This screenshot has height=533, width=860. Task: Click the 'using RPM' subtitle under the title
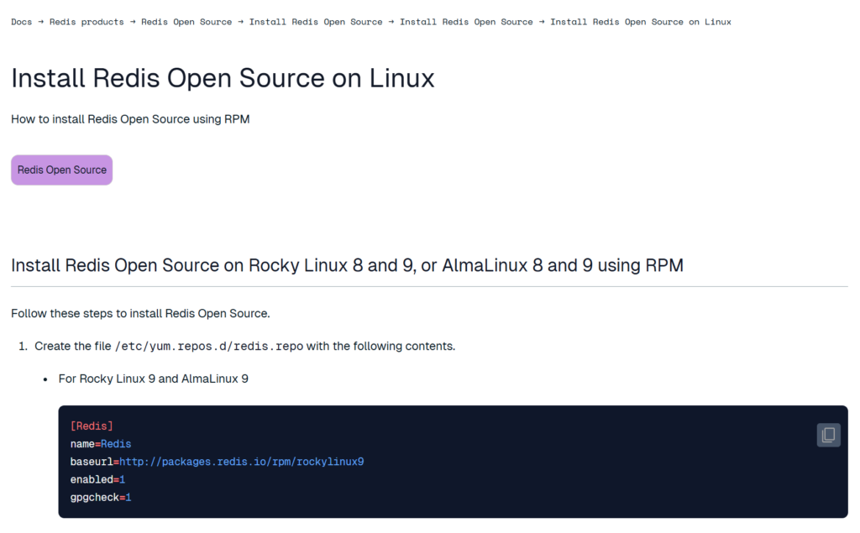(x=130, y=119)
